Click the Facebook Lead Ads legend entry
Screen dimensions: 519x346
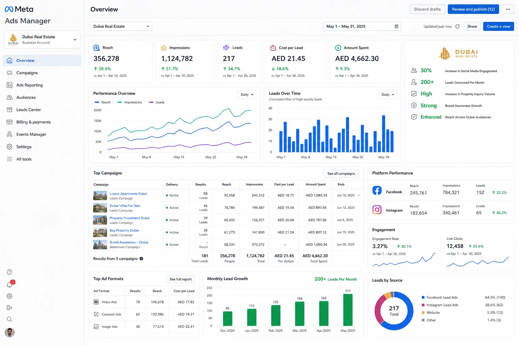[x=440, y=298]
